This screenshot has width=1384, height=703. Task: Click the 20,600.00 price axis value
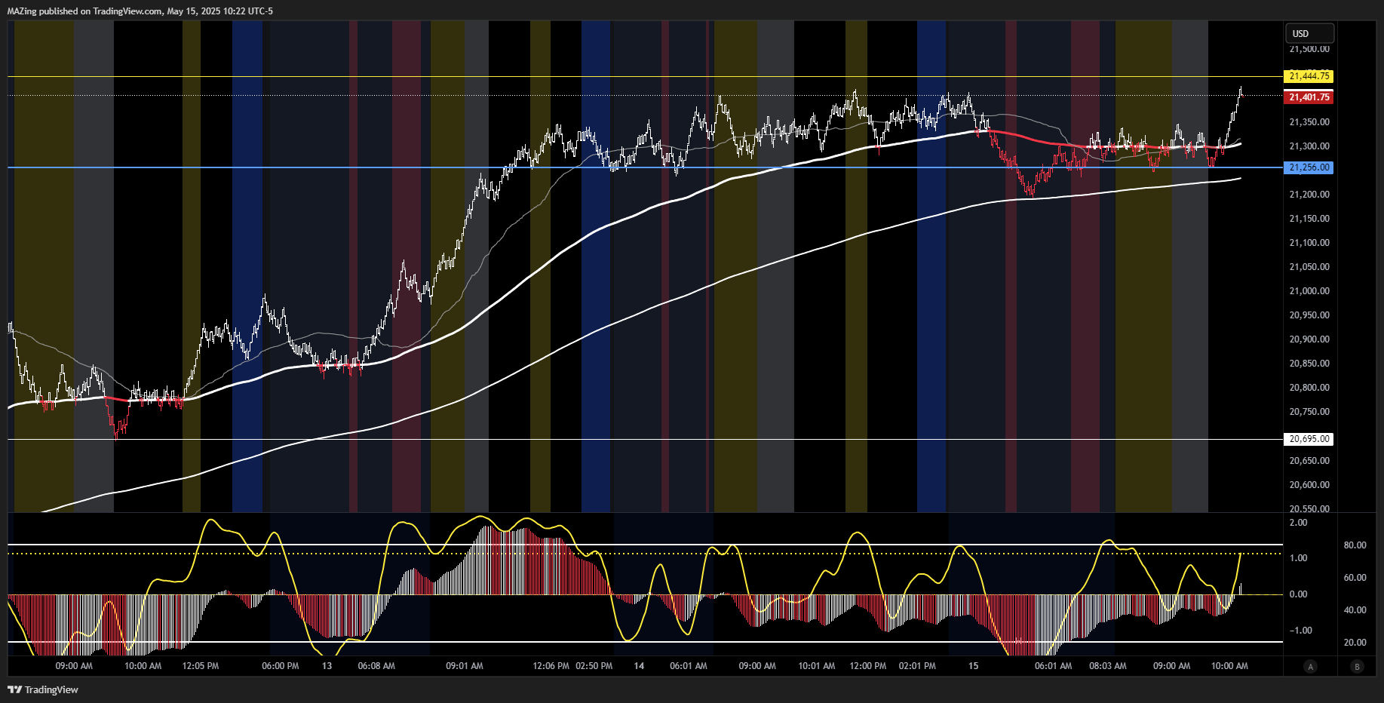pyautogui.click(x=1309, y=485)
